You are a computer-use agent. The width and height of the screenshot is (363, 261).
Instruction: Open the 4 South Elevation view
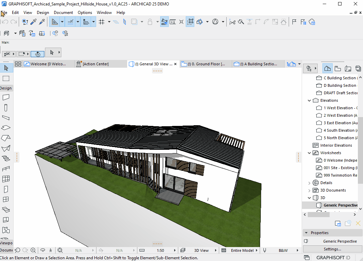tap(339, 130)
